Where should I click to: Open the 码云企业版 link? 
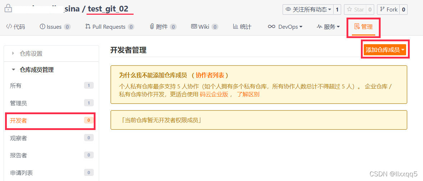pyautogui.click(x=214, y=94)
